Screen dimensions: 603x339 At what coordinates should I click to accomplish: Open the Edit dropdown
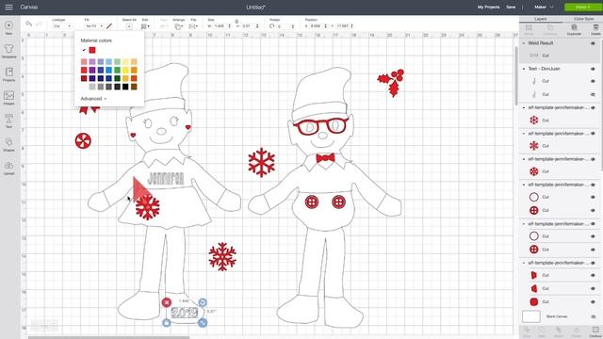click(145, 26)
